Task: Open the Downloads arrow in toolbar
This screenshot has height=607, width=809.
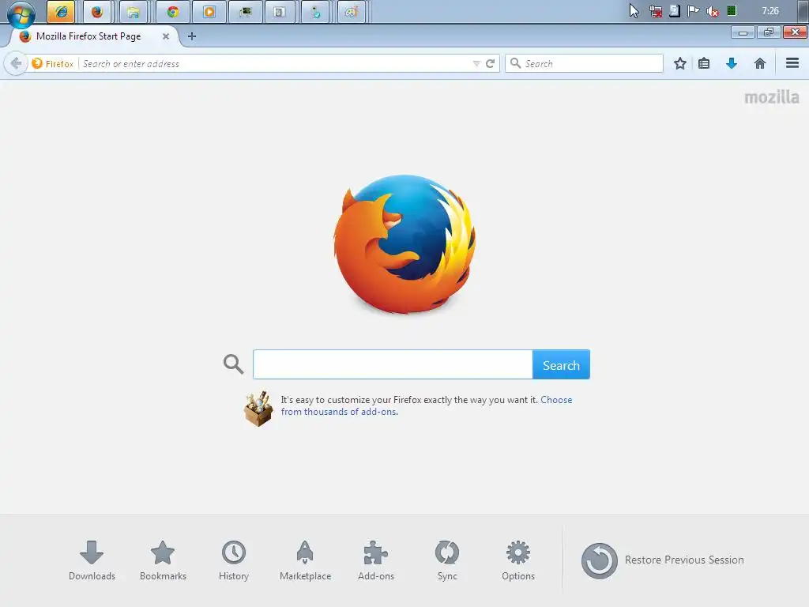Action: pyautogui.click(x=731, y=63)
